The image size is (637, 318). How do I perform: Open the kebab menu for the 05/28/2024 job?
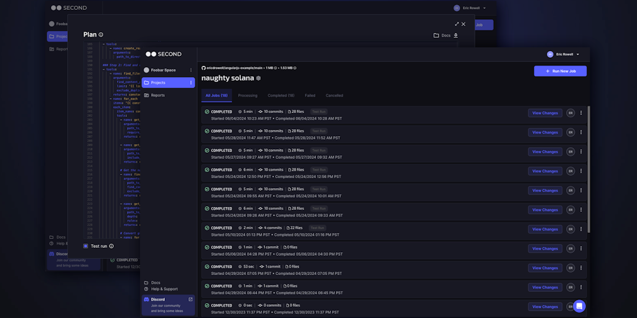tap(581, 132)
